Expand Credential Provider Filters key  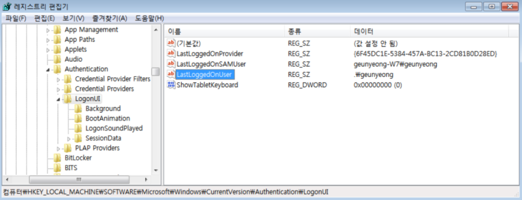coord(58,79)
